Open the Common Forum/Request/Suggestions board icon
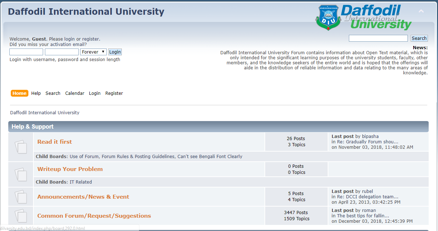This screenshot has height=231, width=438. pos(21,216)
